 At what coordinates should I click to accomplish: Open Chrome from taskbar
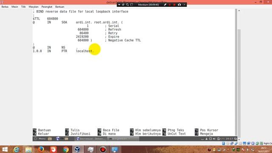[x=65, y=149]
